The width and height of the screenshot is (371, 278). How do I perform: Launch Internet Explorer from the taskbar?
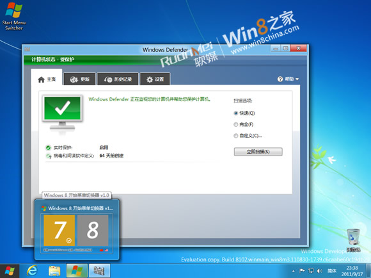pyautogui.click(x=32, y=271)
